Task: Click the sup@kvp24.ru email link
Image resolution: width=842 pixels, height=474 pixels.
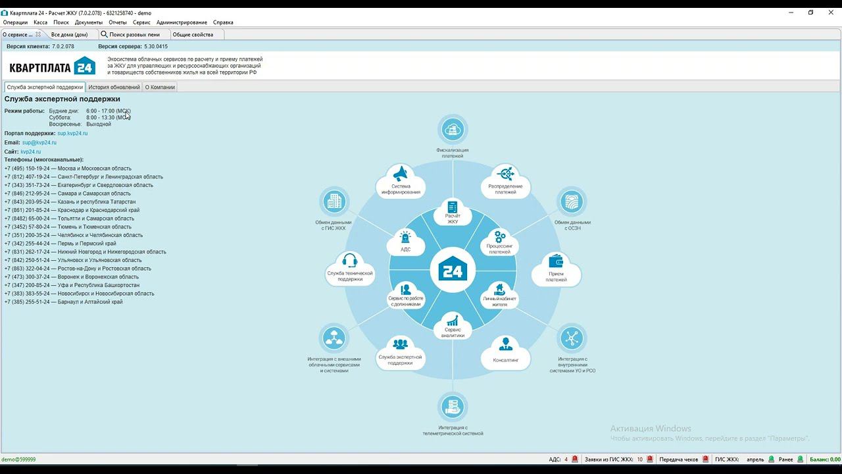Action: coord(39,143)
